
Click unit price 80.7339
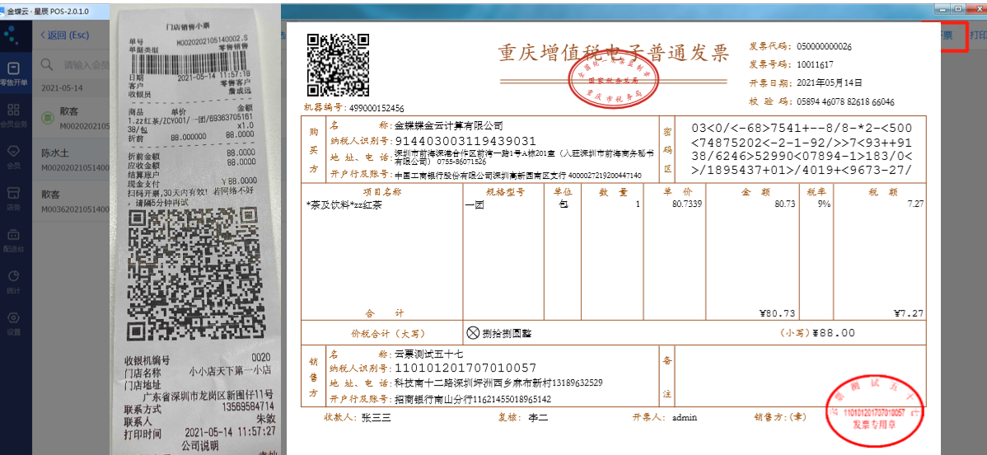pos(687,204)
